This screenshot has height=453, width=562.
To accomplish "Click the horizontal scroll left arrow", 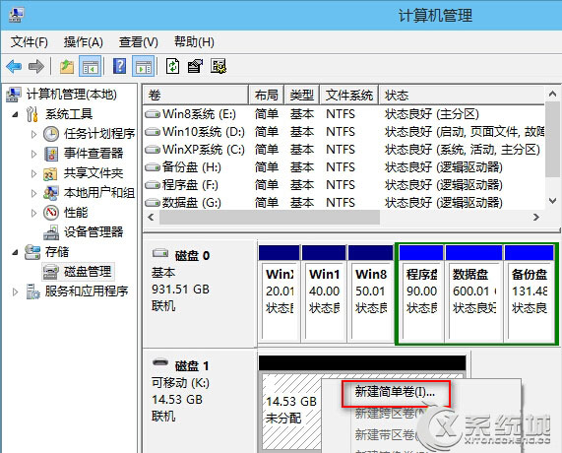I will click(151, 217).
